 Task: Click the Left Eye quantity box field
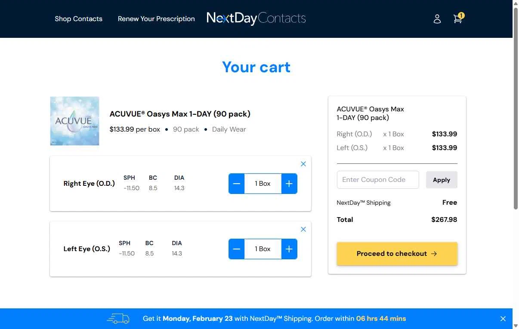263,249
